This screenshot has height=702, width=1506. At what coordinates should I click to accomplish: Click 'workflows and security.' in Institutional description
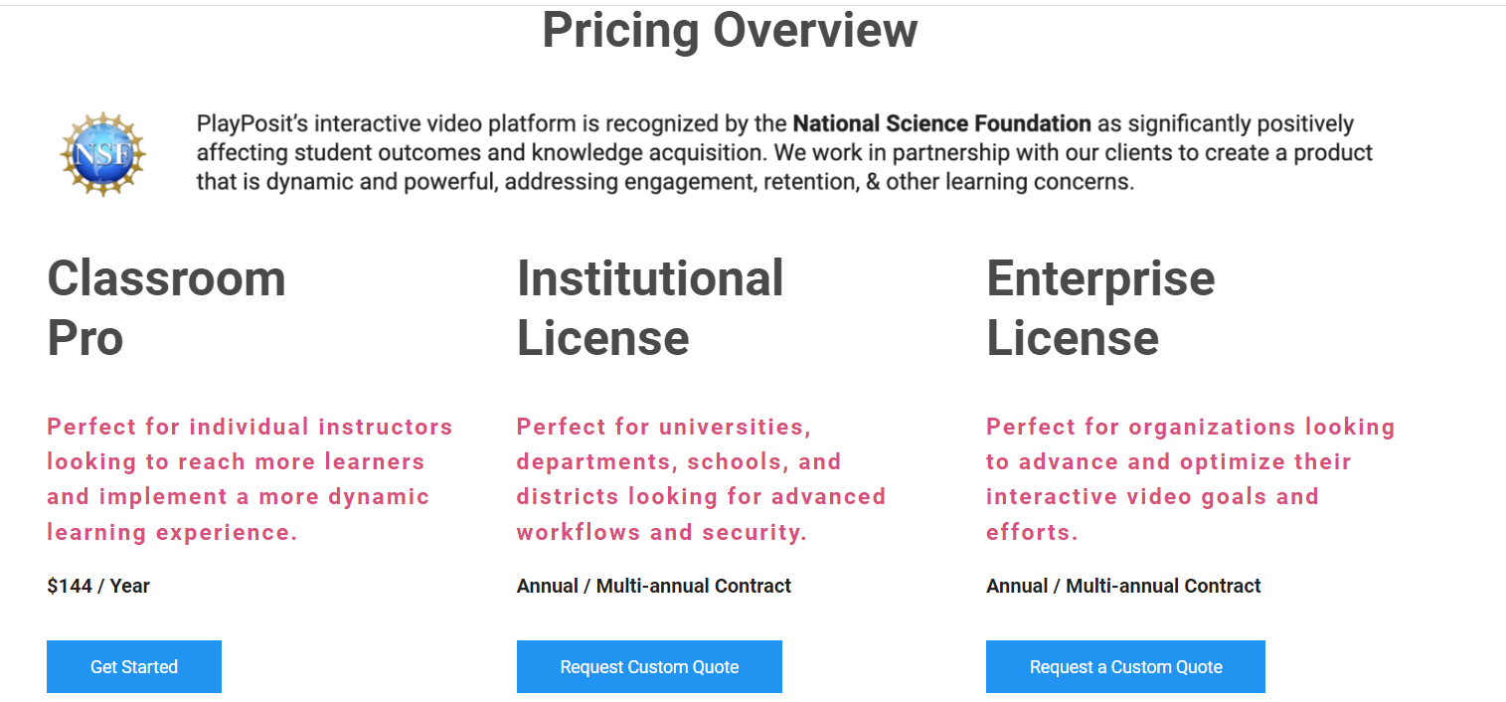[x=662, y=532]
